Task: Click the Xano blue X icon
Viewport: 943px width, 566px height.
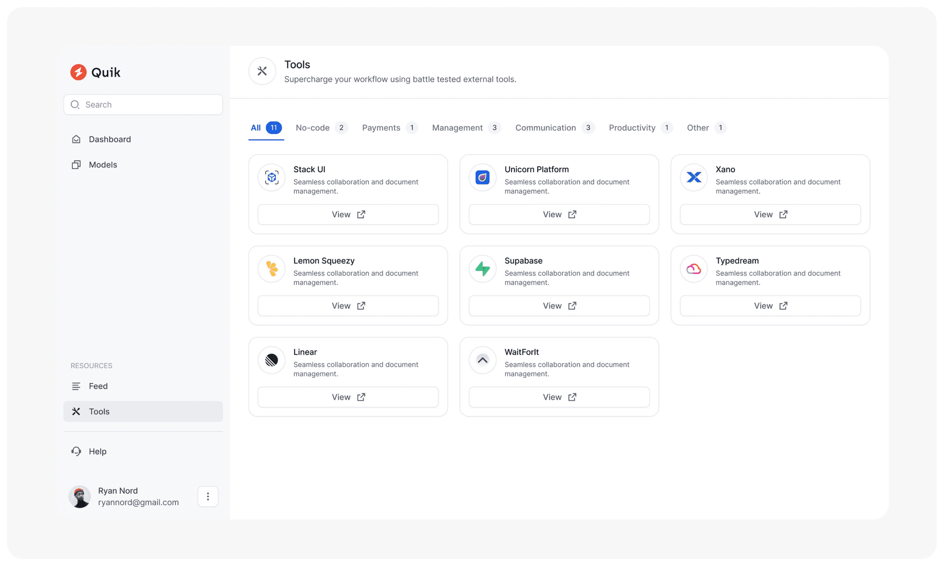Action: 693,177
